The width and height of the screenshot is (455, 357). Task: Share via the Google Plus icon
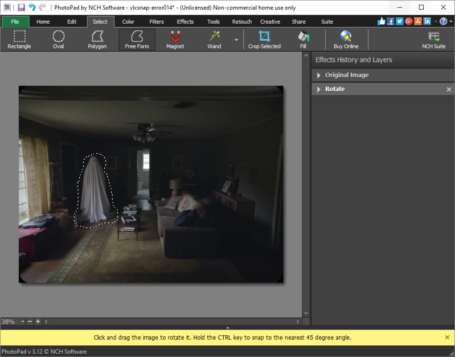click(x=409, y=21)
